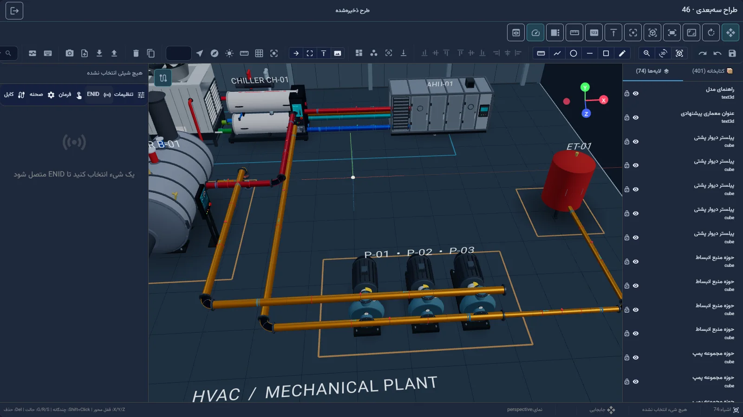Open the کابل cable tab
The image size is (743, 417).
[14, 95]
